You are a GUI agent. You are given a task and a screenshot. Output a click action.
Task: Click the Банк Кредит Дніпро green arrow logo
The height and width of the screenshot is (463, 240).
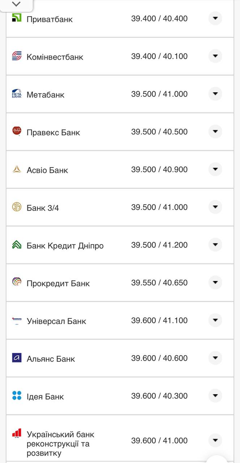click(x=16, y=245)
